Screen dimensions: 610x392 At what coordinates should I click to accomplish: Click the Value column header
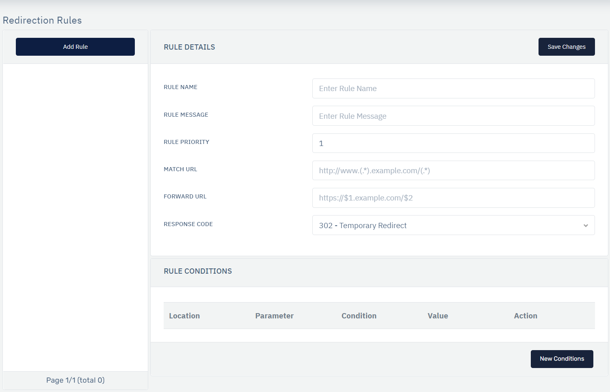point(437,316)
